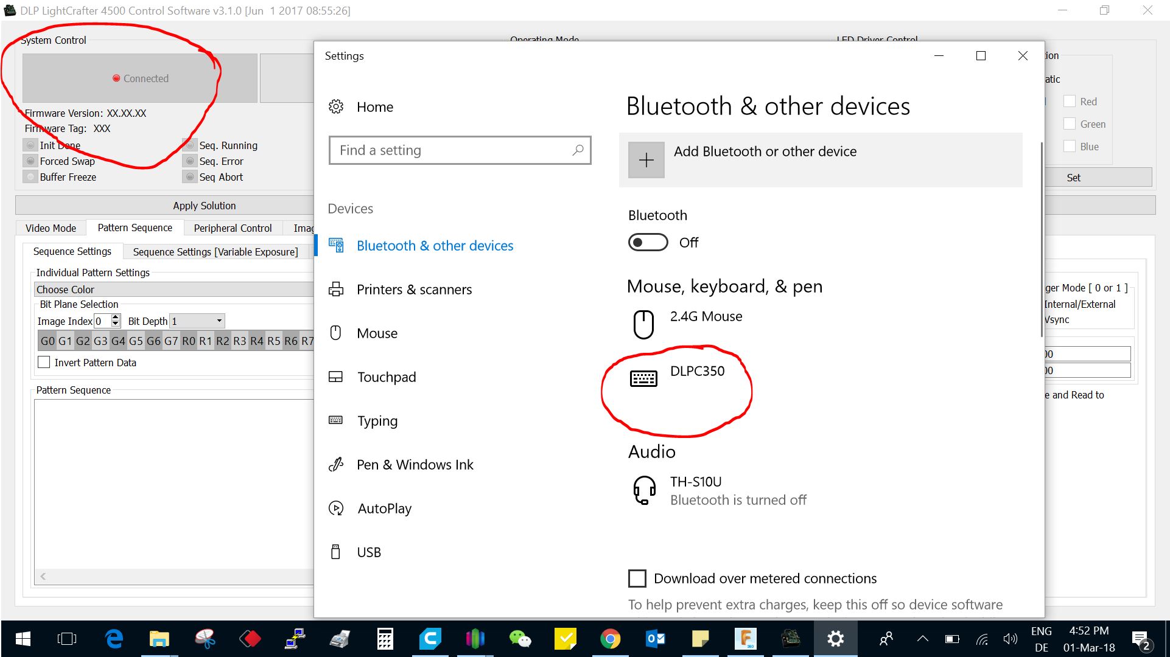Select the TH-S10U headset audio device
The image size is (1170, 657).
coord(718,490)
